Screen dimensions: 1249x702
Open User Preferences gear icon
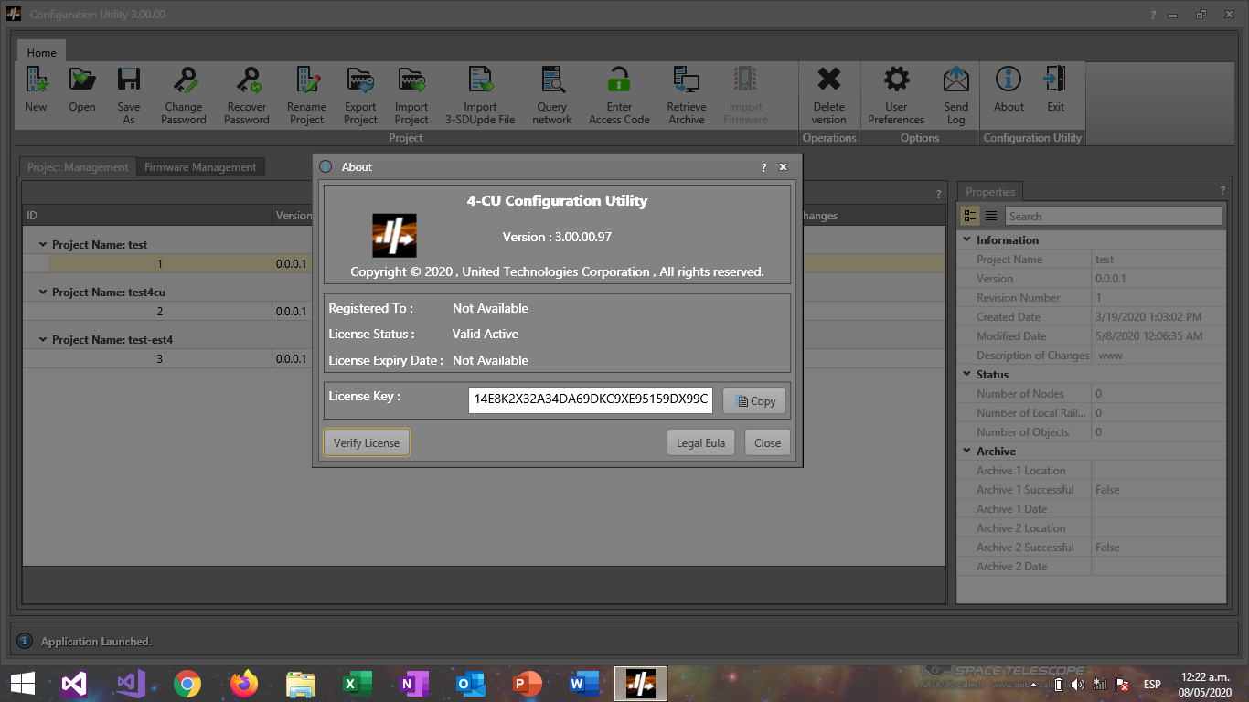[x=896, y=80]
